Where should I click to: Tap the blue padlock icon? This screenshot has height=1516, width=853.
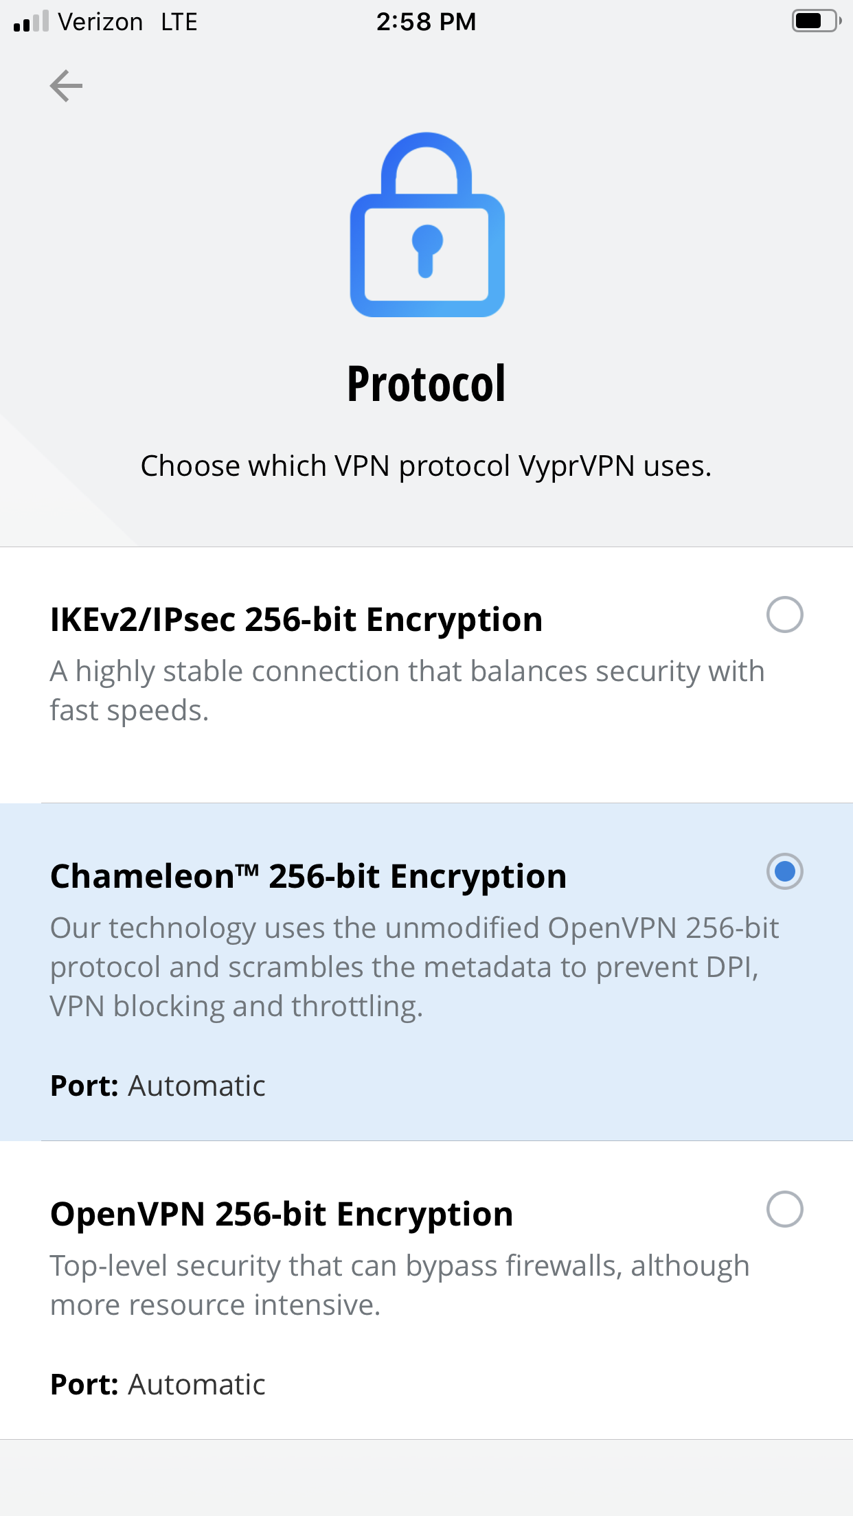[x=427, y=225]
